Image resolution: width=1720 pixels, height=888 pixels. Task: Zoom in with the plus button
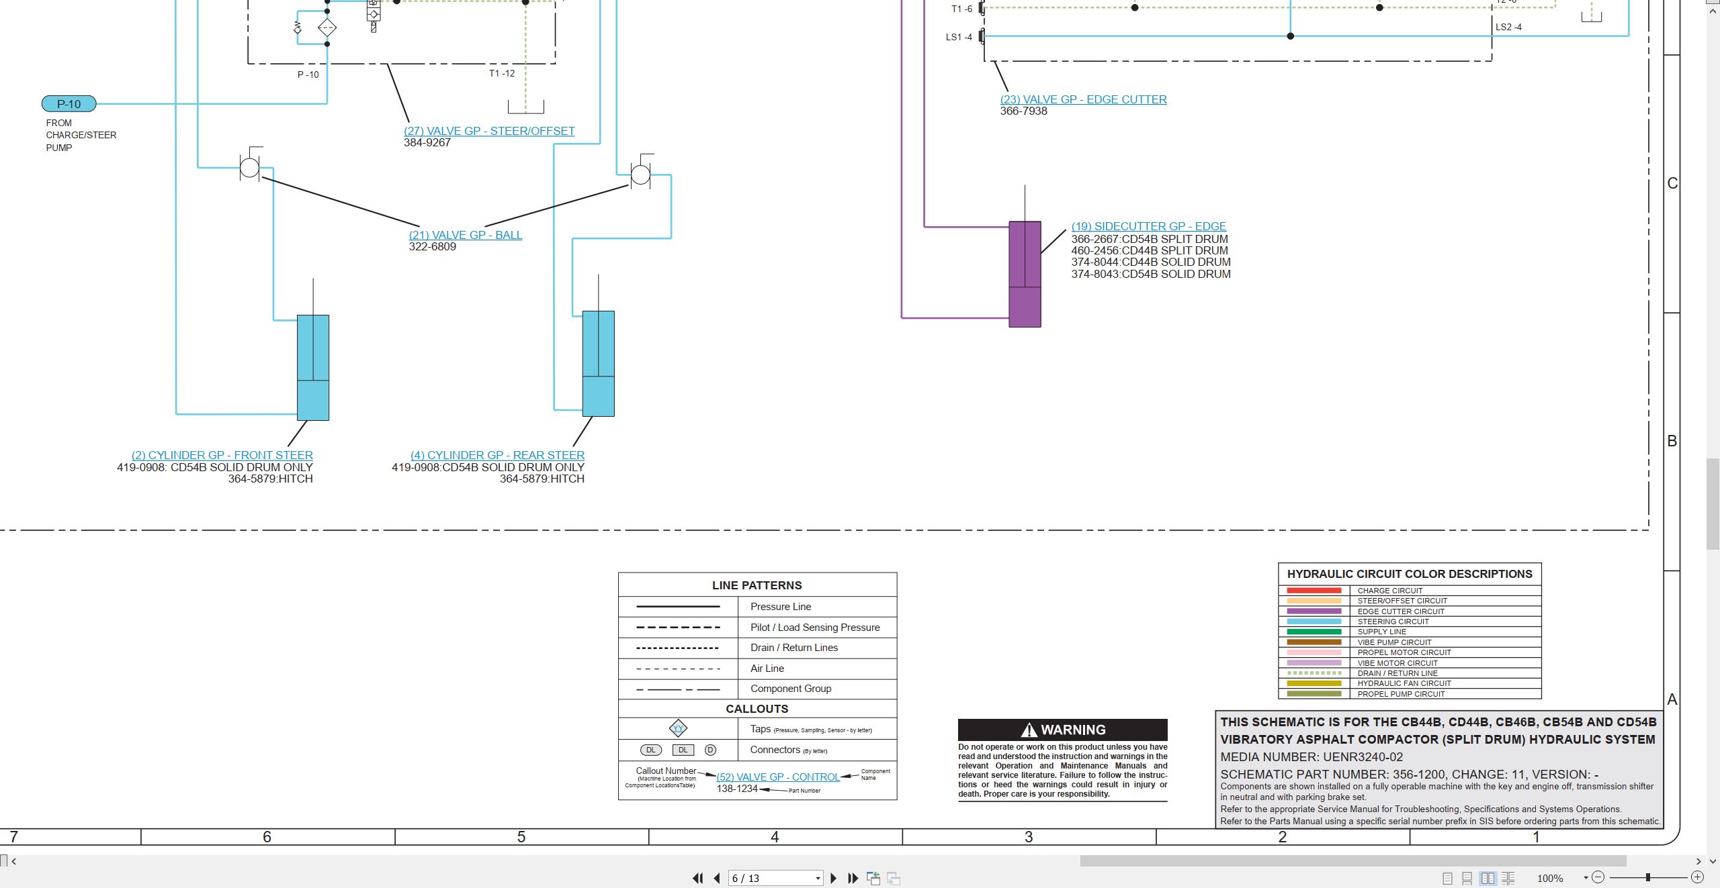pyautogui.click(x=1697, y=877)
